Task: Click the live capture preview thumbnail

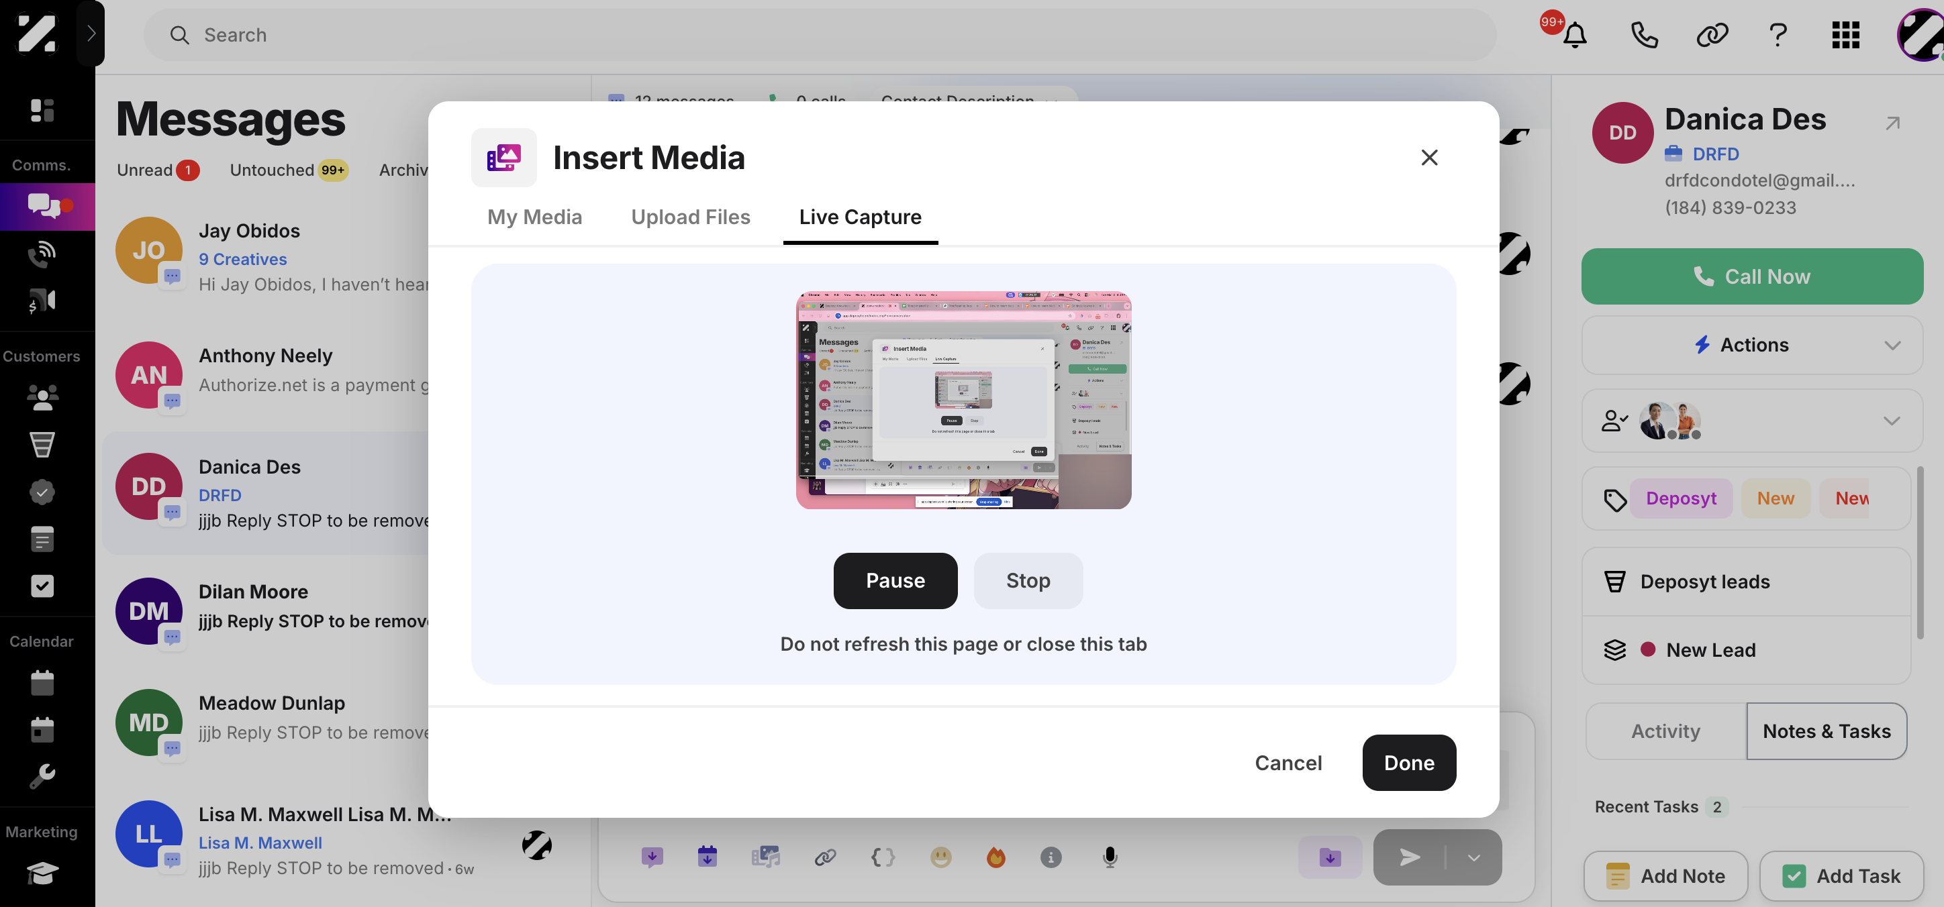Action: pos(963,400)
